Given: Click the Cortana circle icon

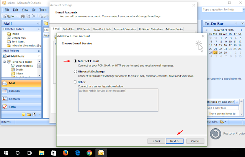Looking at the screenshot, I should click(18, 153).
